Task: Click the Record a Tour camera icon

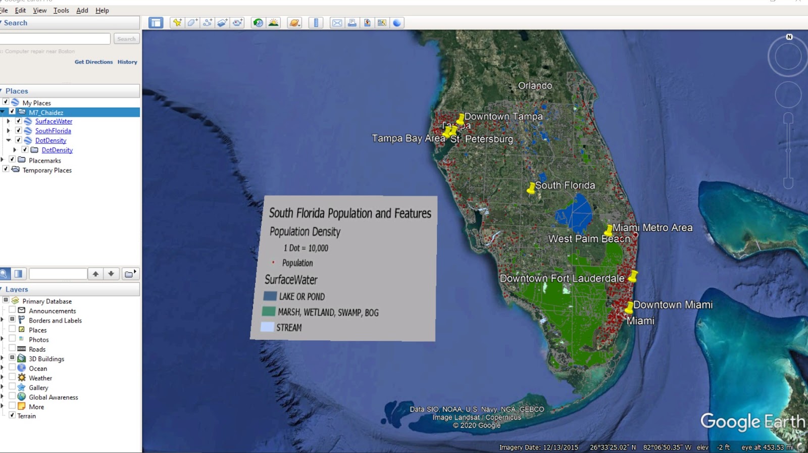Action: (238, 23)
